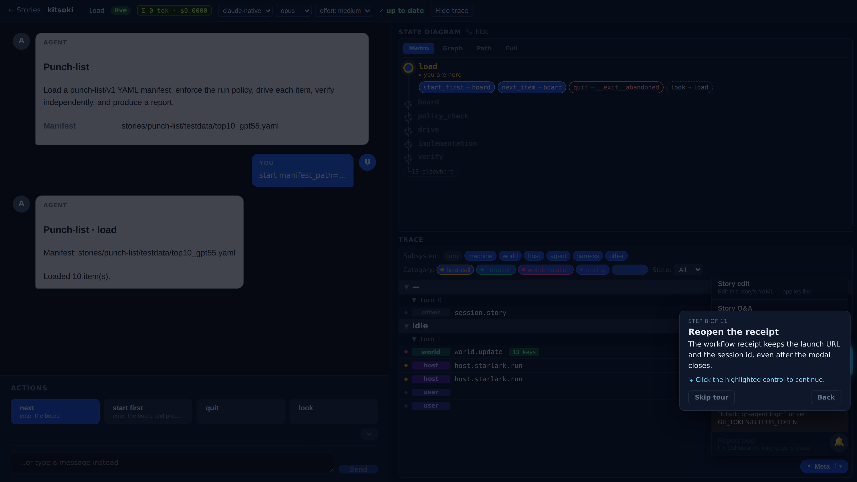The width and height of the screenshot is (857, 482).
Task: Toggle the world-mutation category filter
Action: pyautogui.click(x=546, y=270)
